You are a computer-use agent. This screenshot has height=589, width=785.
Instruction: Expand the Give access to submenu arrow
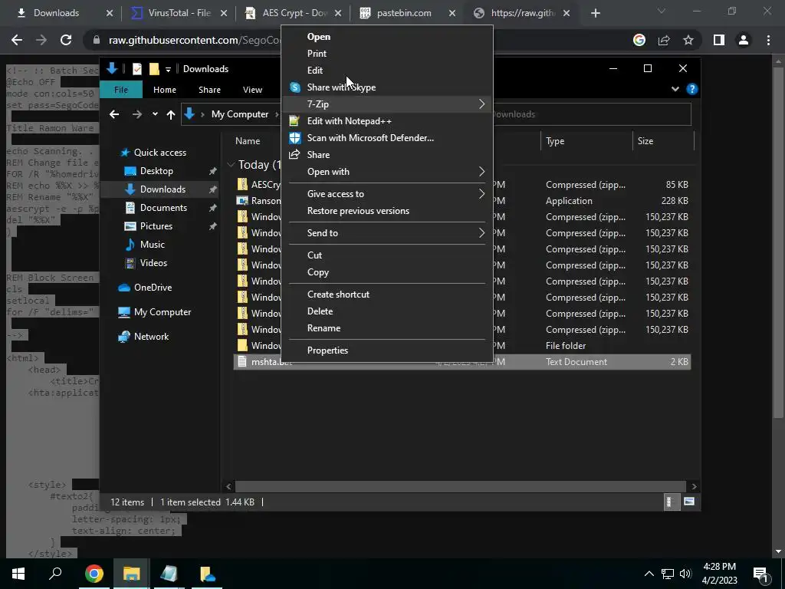pyautogui.click(x=481, y=194)
